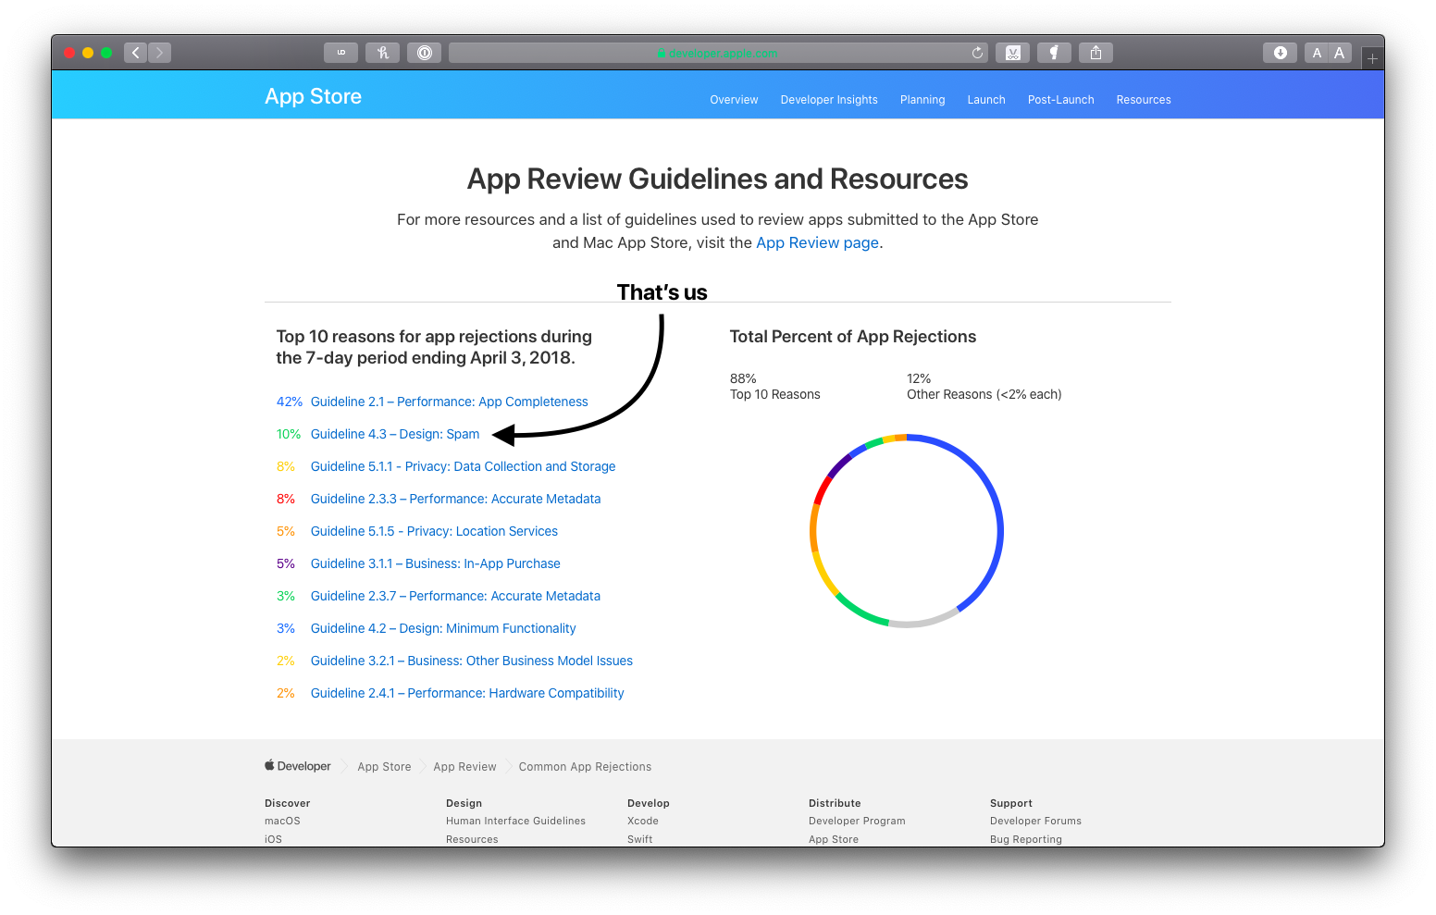Increase text size with large A button
The image size is (1436, 915).
[1340, 53]
